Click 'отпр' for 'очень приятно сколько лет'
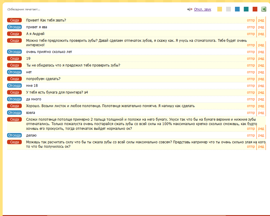Image resolution: width=270 pixels, height=216 pixels. pyautogui.click(x=251, y=52)
